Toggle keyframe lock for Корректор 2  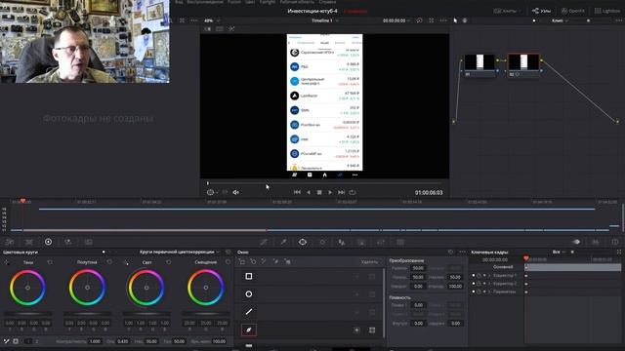[x=479, y=284]
